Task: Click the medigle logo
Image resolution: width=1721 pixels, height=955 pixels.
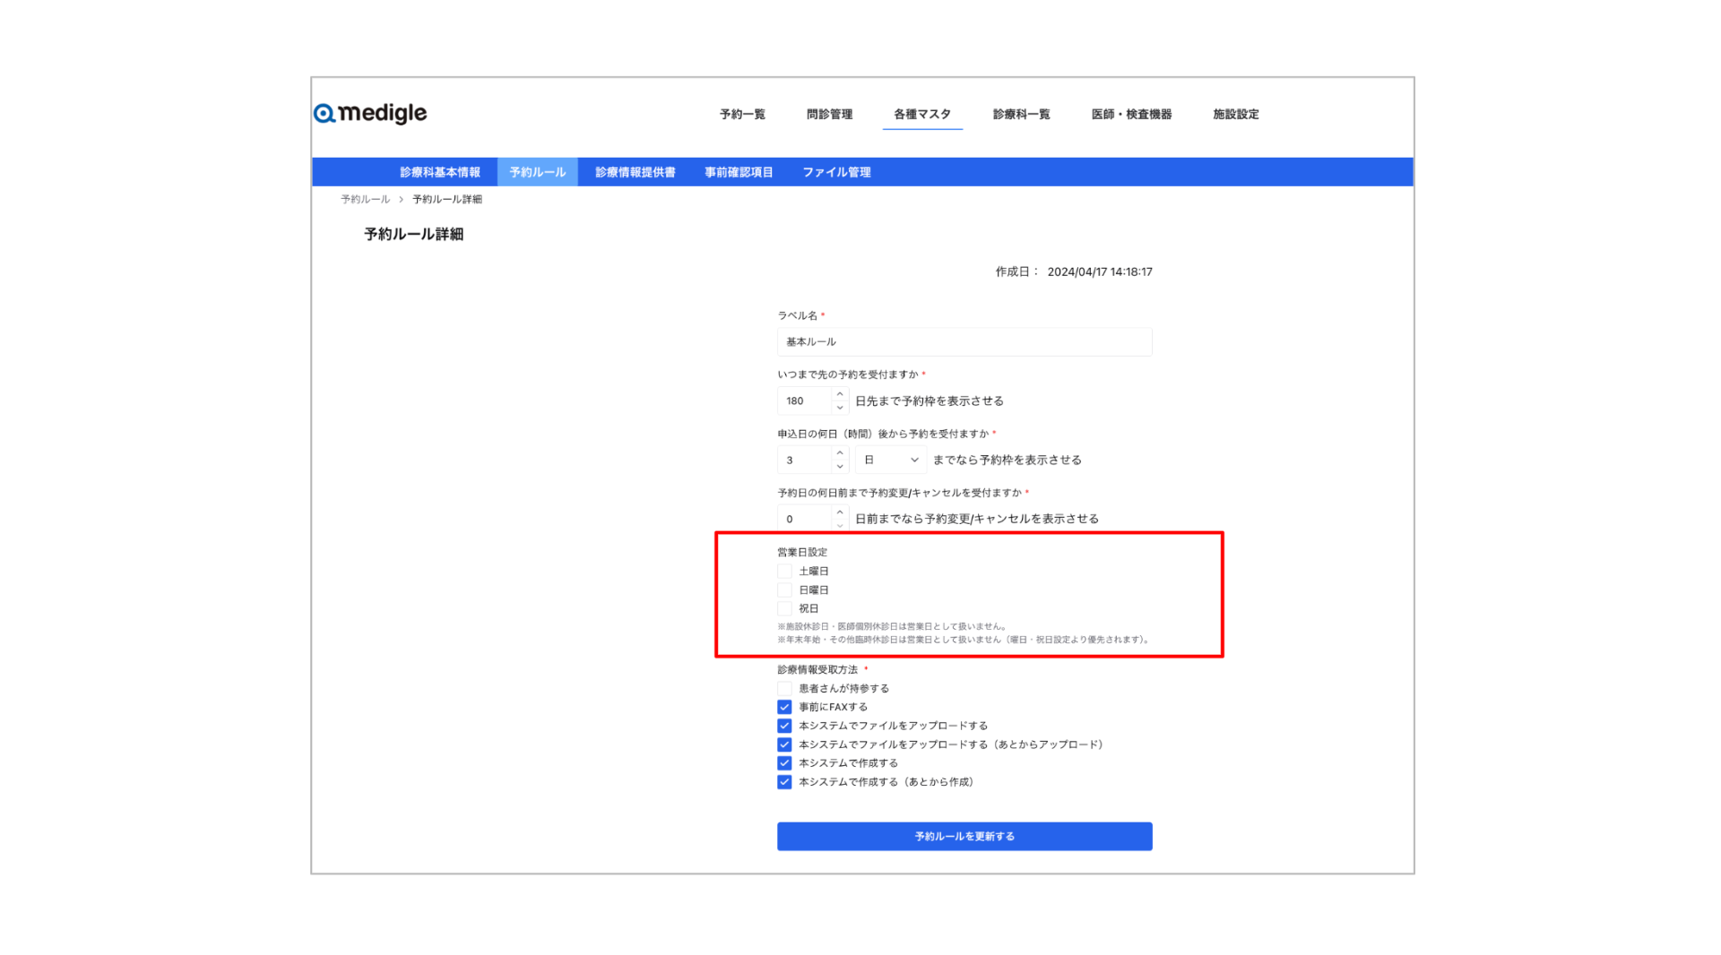Action: tap(370, 113)
